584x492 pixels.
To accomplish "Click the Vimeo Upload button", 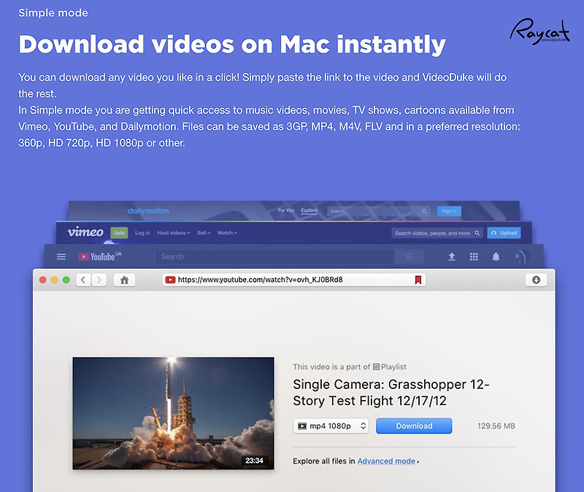I will [504, 233].
